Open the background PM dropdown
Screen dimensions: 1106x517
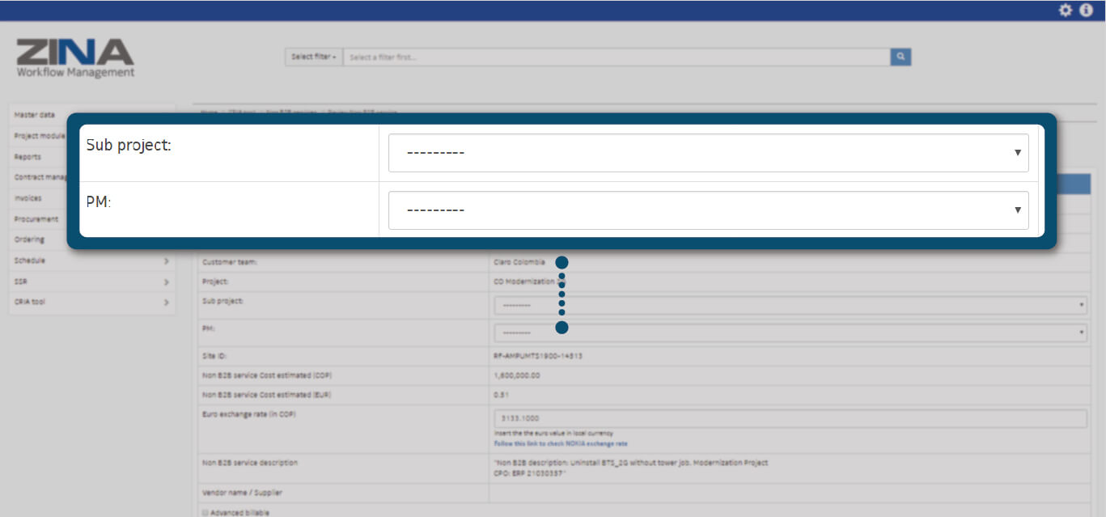[790, 333]
